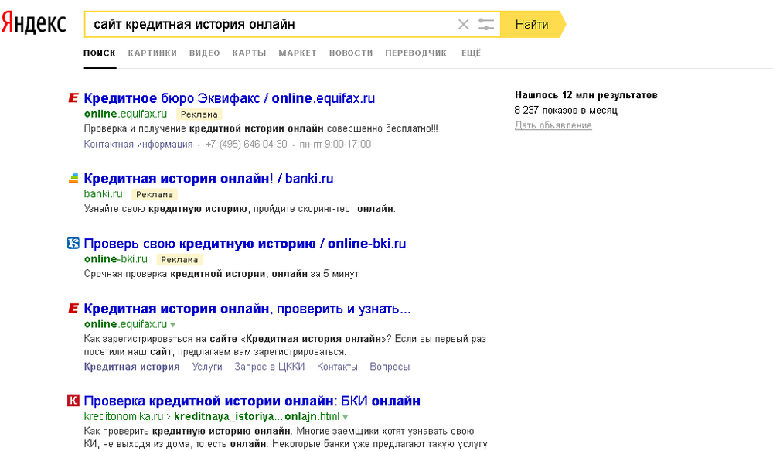Click Нашлось 12 млн результатов text
The image size is (773, 451).
click(x=586, y=94)
